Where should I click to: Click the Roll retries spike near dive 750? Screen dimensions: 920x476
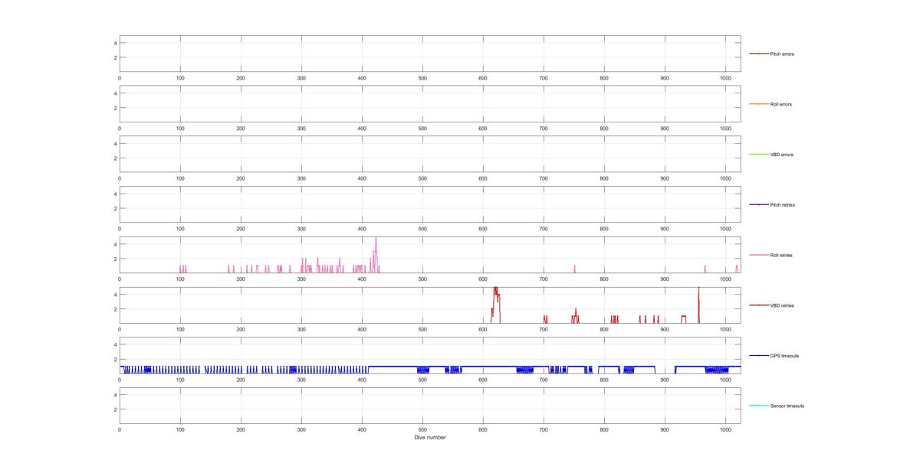click(574, 268)
